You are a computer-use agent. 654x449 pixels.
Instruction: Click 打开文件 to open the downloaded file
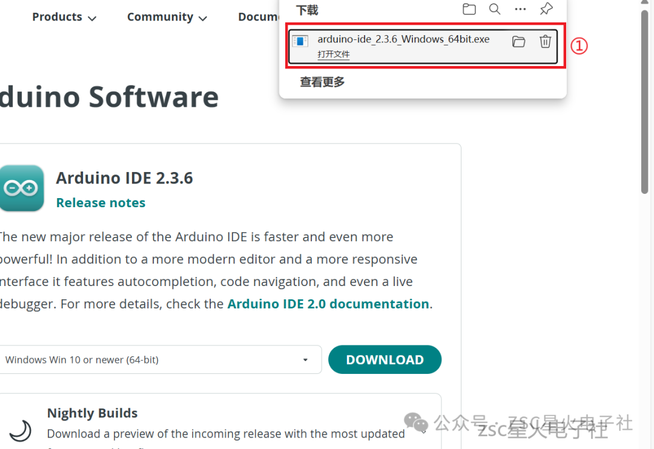(x=333, y=55)
